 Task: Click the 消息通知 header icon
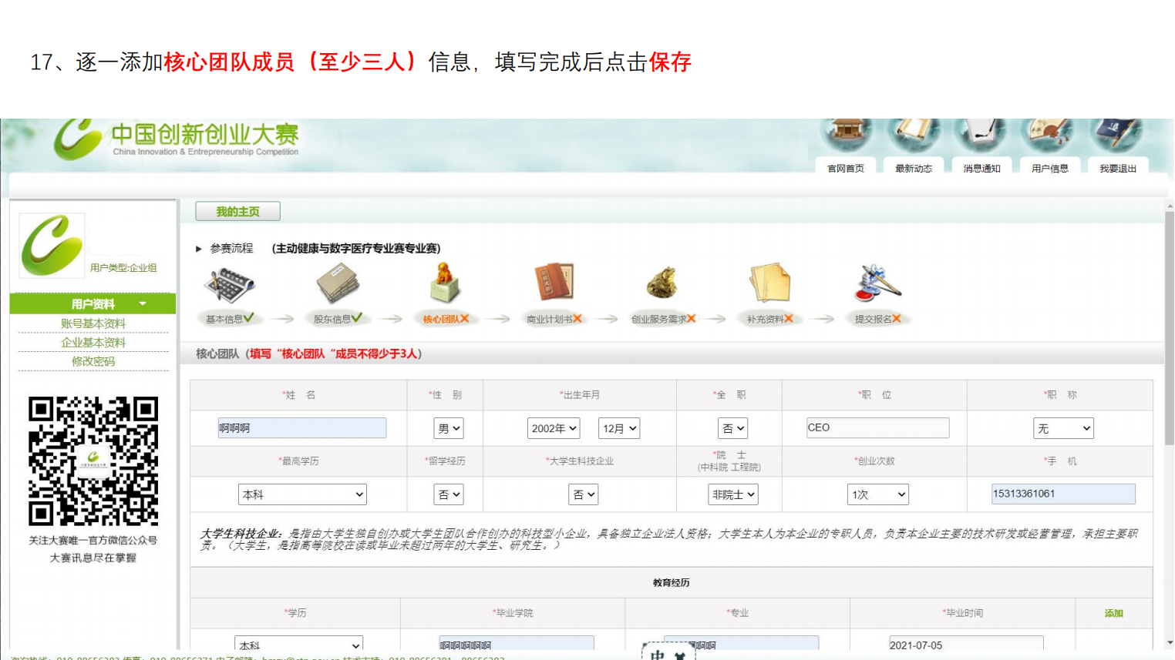pos(981,136)
